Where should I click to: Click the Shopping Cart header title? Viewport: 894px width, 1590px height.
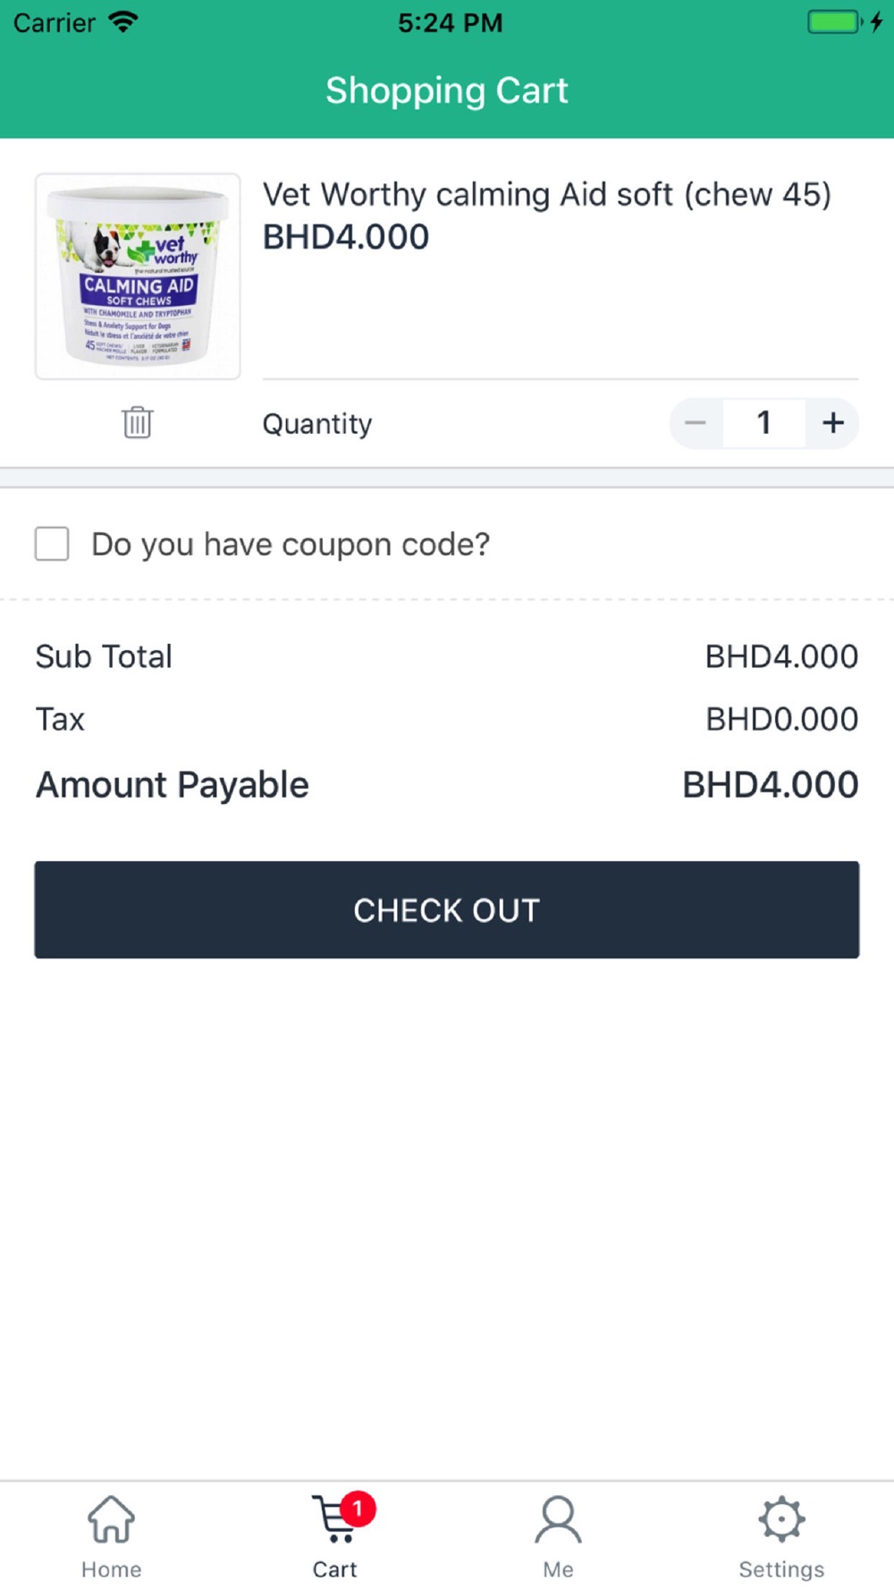(447, 90)
